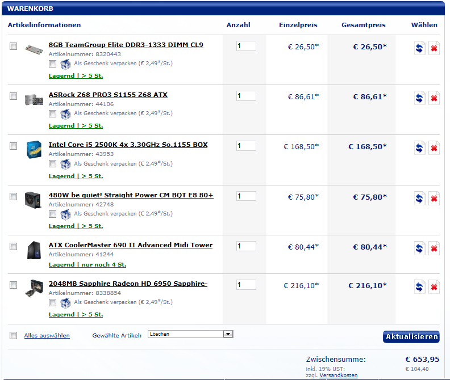Open the 480W be quiet! Straight Power link

pyautogui.click(x=131, y=195)
